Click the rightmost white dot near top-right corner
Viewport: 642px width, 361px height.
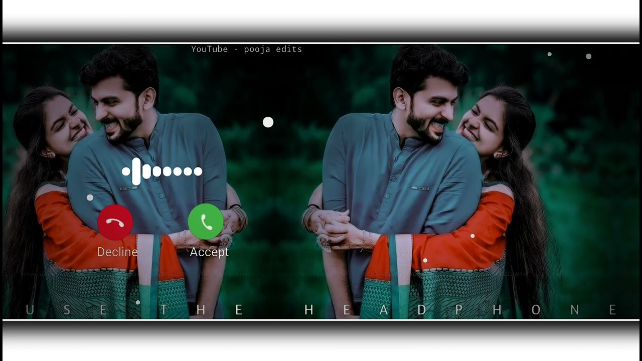589,57
